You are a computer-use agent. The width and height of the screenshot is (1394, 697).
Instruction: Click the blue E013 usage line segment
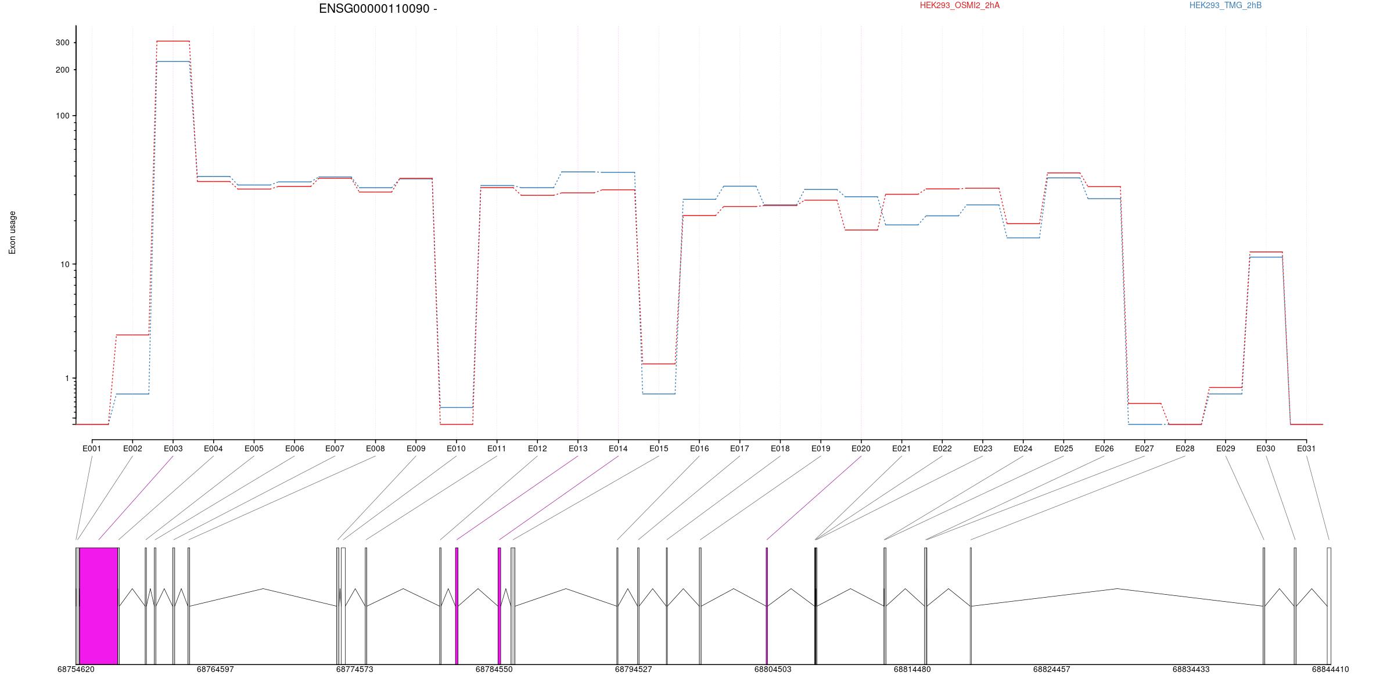coord(578,172)
